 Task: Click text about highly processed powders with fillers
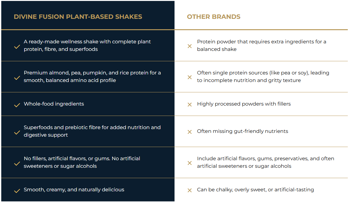point(244,104)
